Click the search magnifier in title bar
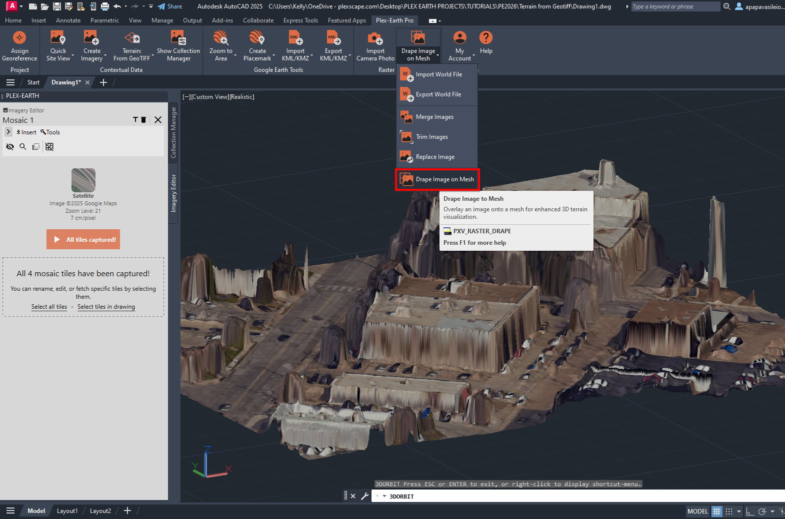 (x=727, y=6)
